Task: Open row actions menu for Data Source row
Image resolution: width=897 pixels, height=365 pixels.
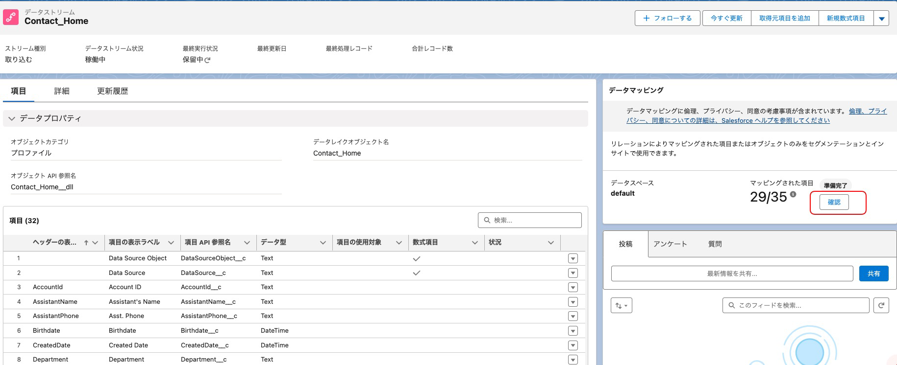Action: (573, 273)
